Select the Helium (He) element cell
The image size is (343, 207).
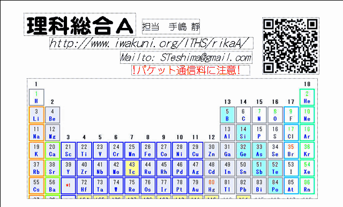click(x=307, y=97)
